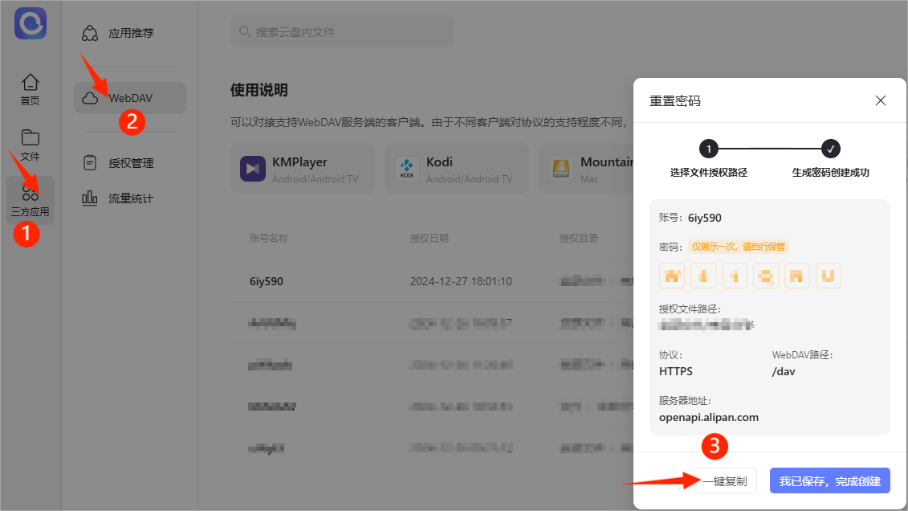Click the KMPlayer app icon
Viewport: 908px width, 511px height.
252,169
